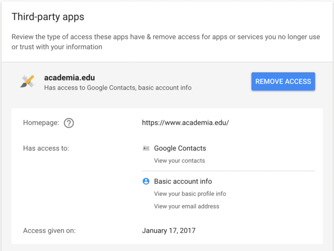Click the academia.edu paintbrush app icon

click(27, 81)
